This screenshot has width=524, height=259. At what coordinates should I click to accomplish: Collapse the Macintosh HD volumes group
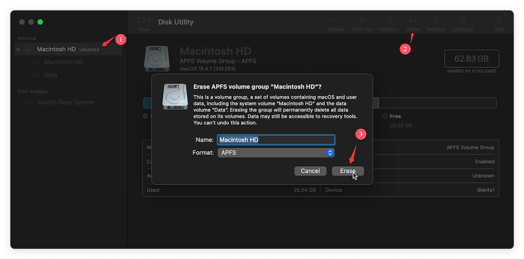click(x=19, y=50)
